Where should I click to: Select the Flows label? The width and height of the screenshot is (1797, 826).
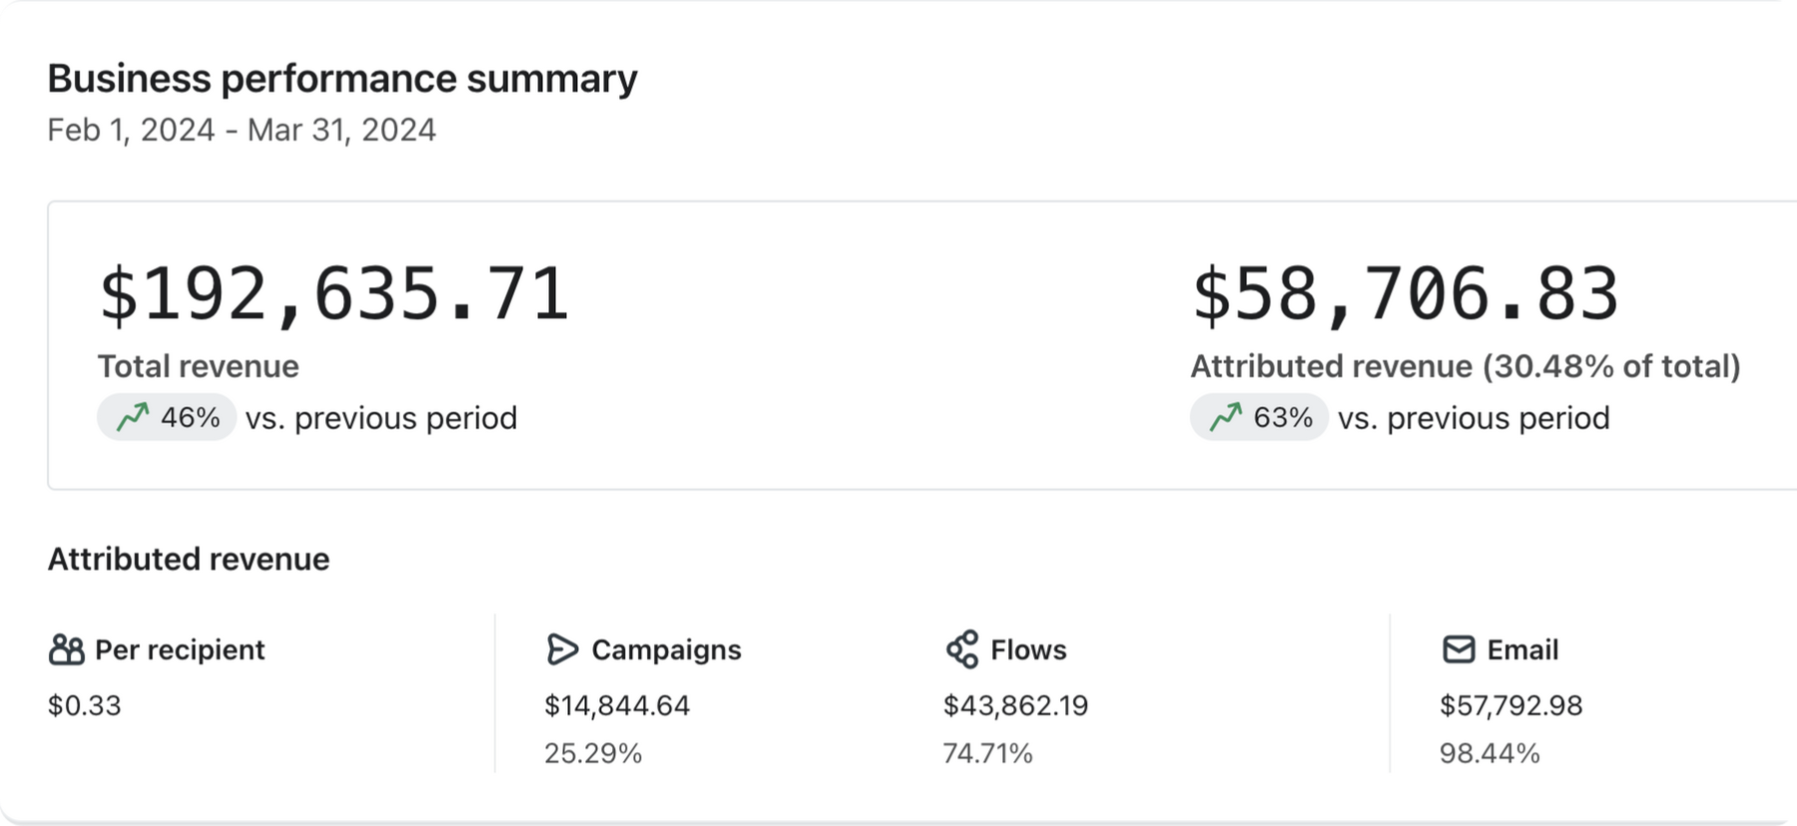click(1028, 650)
